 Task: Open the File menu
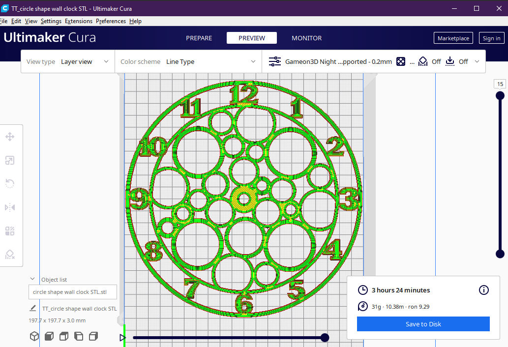click(x=3, y=21)
